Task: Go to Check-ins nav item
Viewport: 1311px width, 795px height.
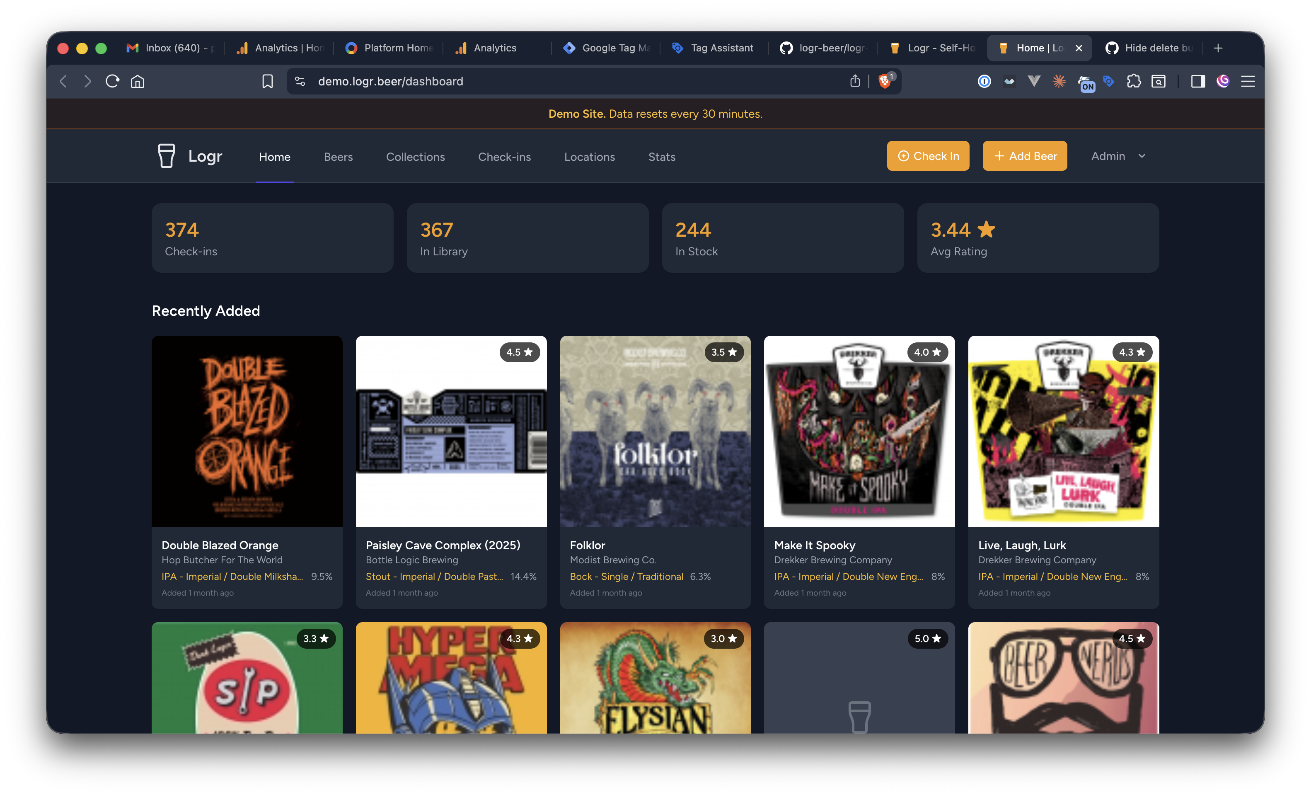Action: (x=504, y=156)
